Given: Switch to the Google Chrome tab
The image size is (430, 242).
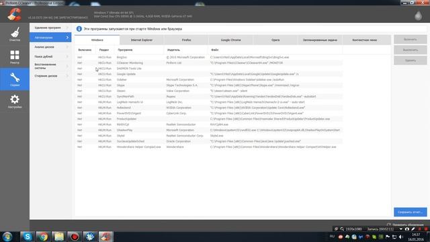Looking at the screenshot, I should [x=230, y=40].
